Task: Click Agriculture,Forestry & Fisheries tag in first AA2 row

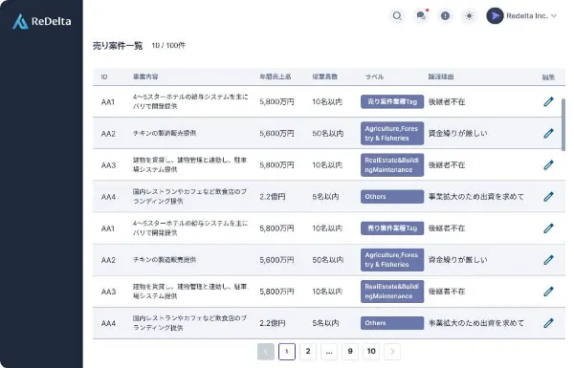Action: click(392, 133)
